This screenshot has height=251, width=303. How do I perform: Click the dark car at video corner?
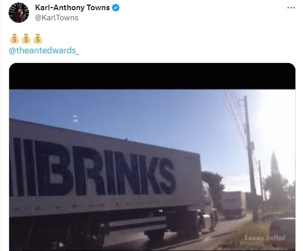click(283, 232)
